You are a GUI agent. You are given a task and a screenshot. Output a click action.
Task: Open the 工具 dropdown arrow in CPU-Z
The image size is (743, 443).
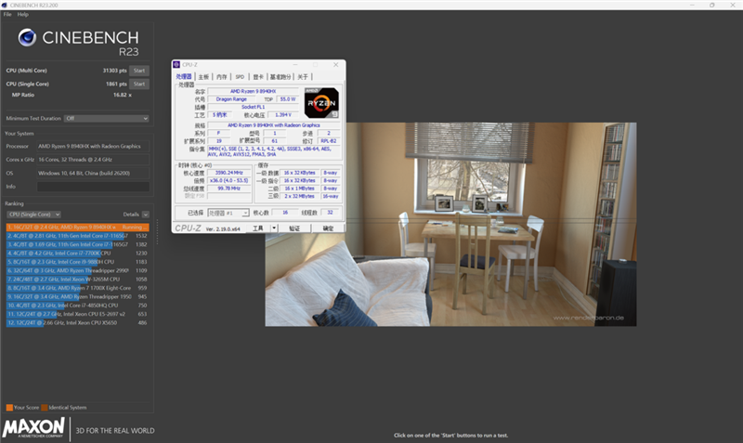pyautogui.click(x=274, y=228)
